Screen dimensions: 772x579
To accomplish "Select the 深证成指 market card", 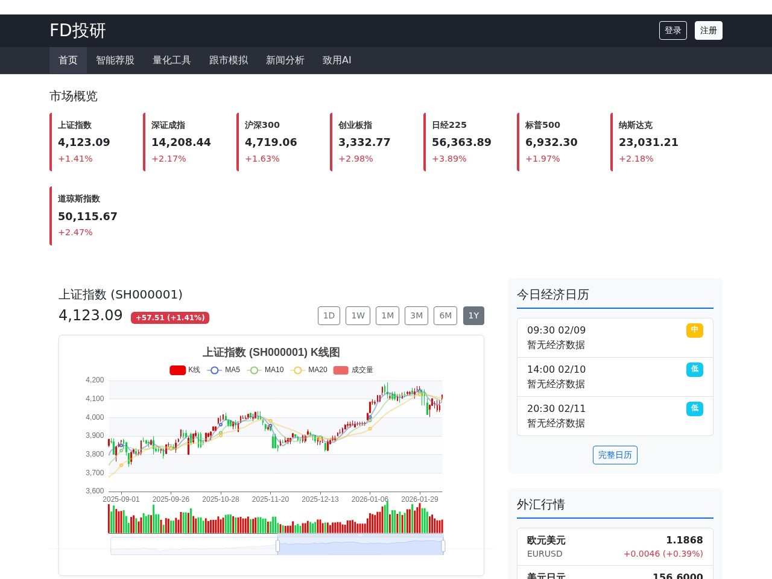I will [182, 142].
